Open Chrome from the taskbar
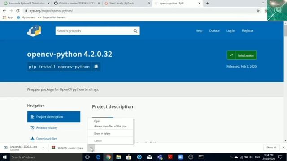 click(x=109, y=157)
